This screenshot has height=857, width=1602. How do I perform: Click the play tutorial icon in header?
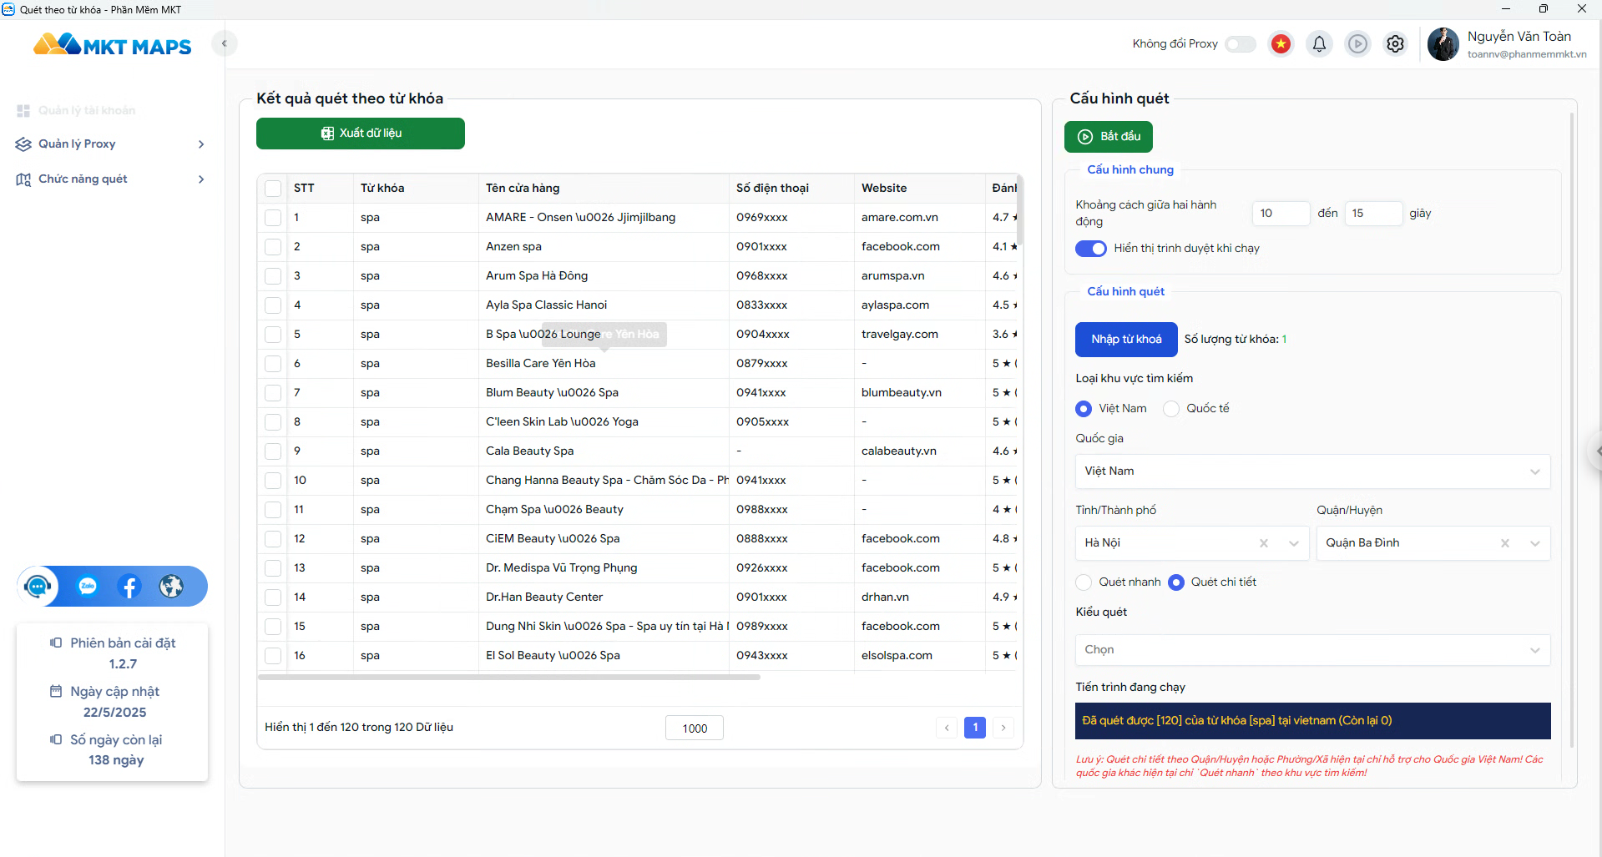click(x=1357, y=43)
